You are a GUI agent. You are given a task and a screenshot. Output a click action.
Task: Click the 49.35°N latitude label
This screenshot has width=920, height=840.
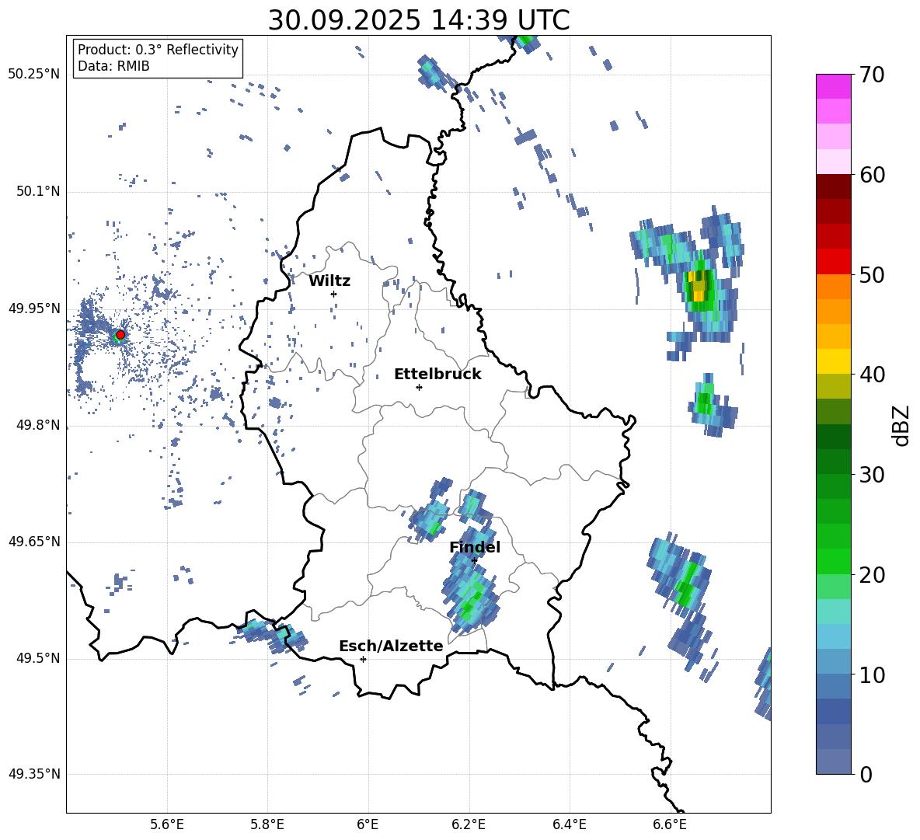(x=34, y=774)
